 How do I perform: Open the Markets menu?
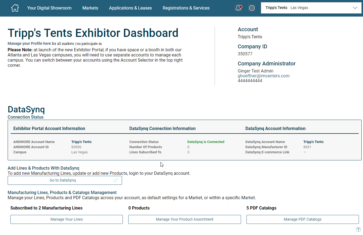click(90, 8)
